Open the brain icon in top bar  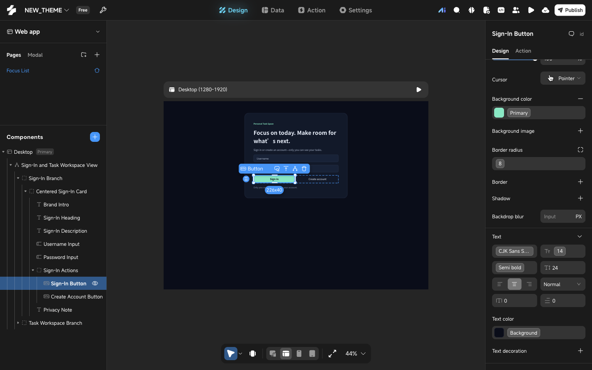pos(472,10)
